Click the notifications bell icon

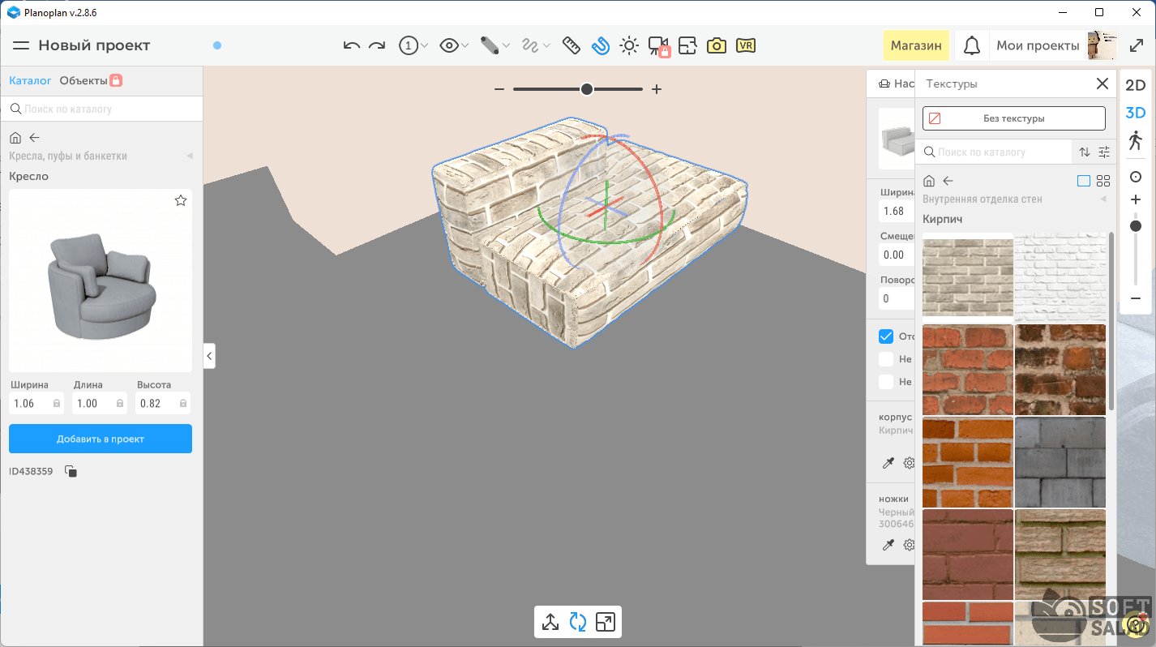click(x=971, y=46)
